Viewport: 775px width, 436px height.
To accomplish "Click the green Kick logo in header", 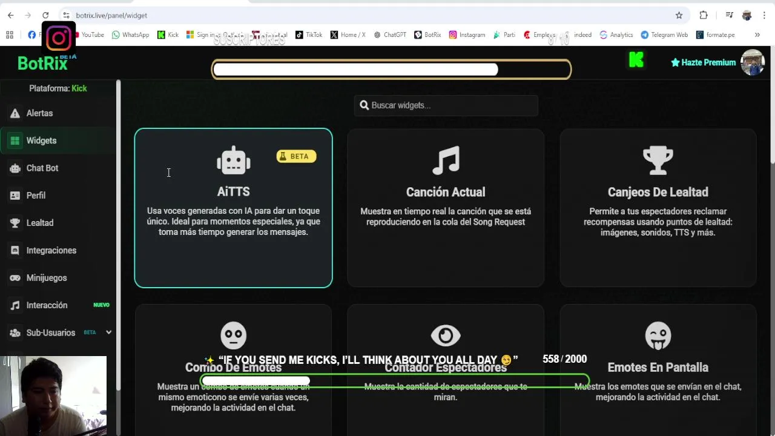I will pos(636,60).
